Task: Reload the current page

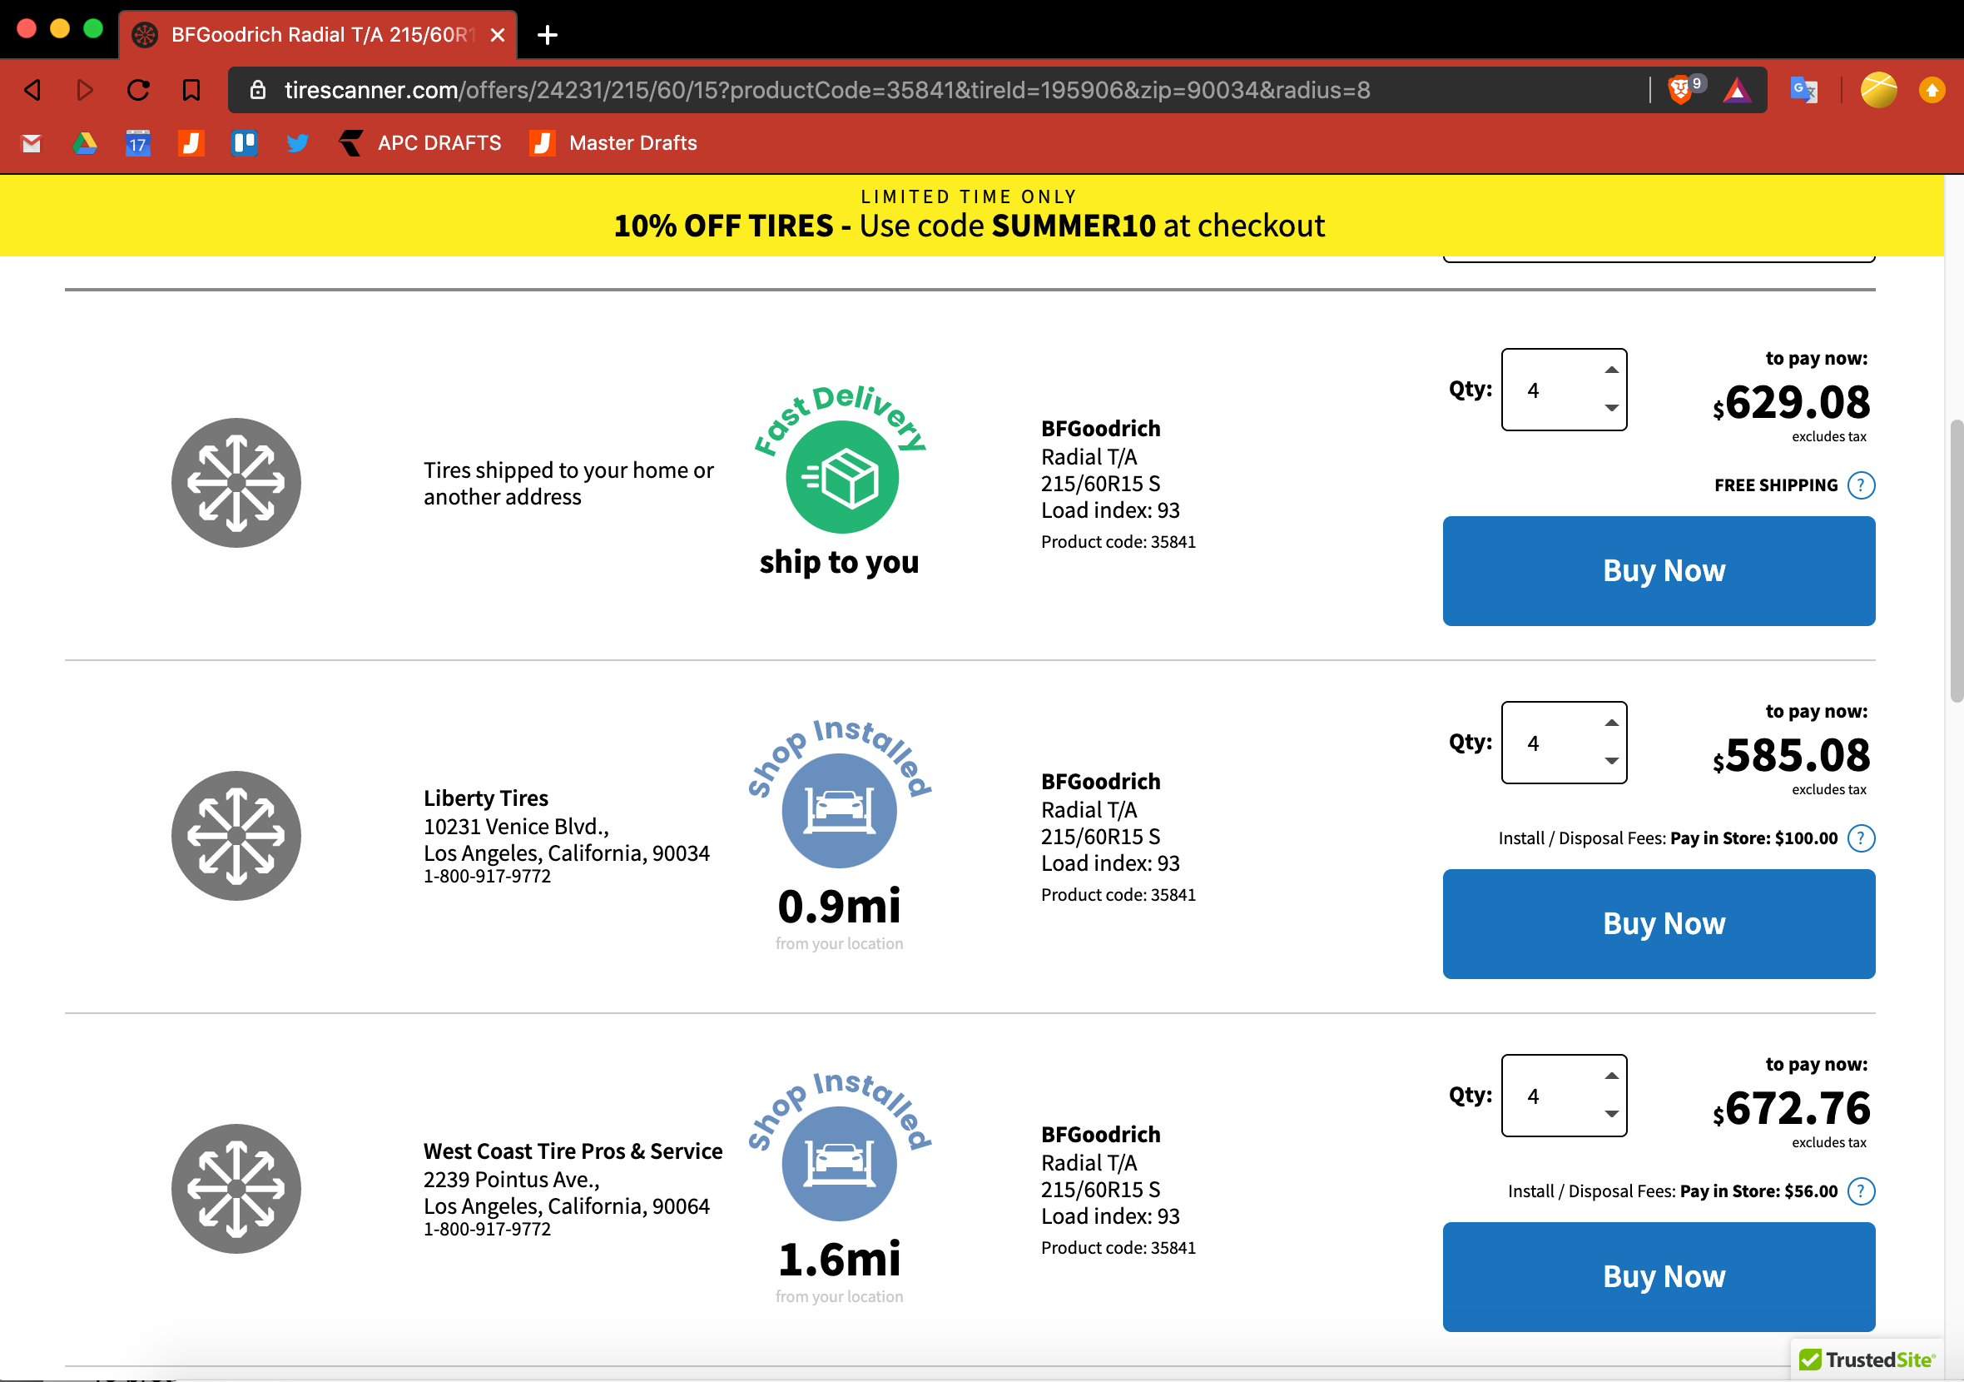Action: point(139,90)
